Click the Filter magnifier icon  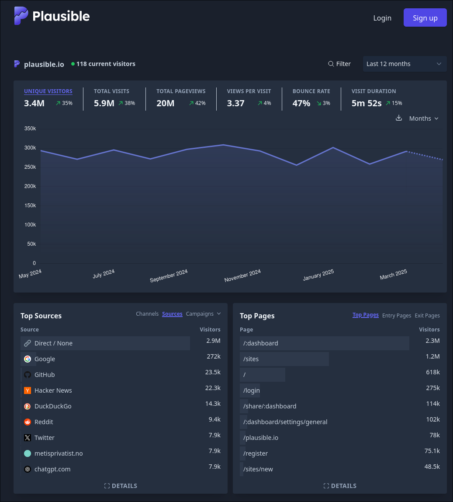331,64
